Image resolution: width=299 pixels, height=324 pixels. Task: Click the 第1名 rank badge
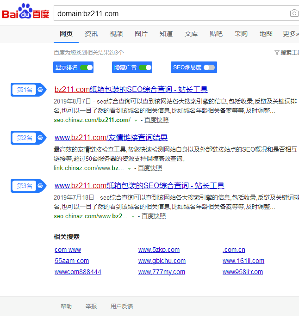(29, 90)
